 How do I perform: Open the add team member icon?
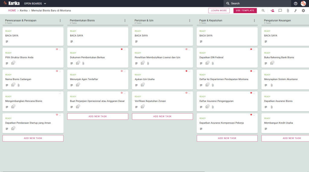point(272,11)
